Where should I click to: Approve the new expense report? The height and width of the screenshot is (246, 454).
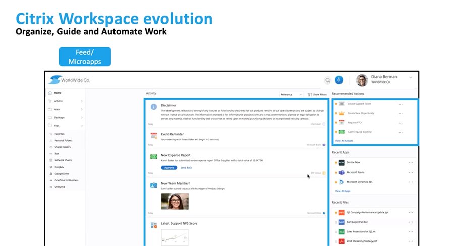169,167
